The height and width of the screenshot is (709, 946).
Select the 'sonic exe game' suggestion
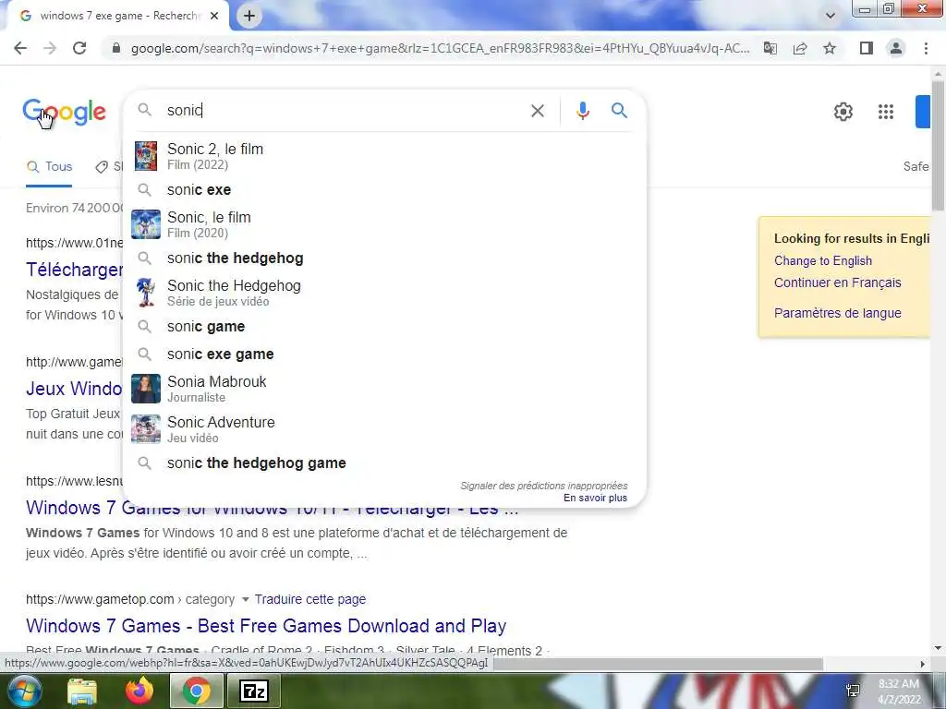[x=384, y=354]
